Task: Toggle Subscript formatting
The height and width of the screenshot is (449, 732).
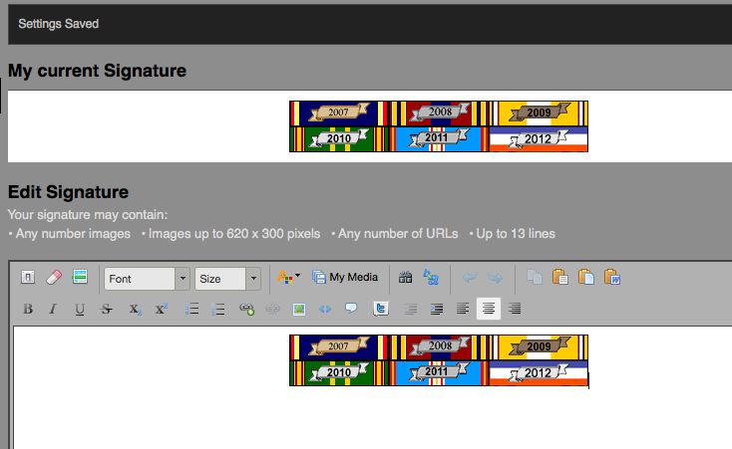Action: coord(135,310)
